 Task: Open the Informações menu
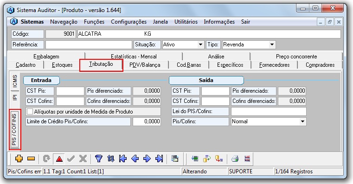[x=219, y=22]
